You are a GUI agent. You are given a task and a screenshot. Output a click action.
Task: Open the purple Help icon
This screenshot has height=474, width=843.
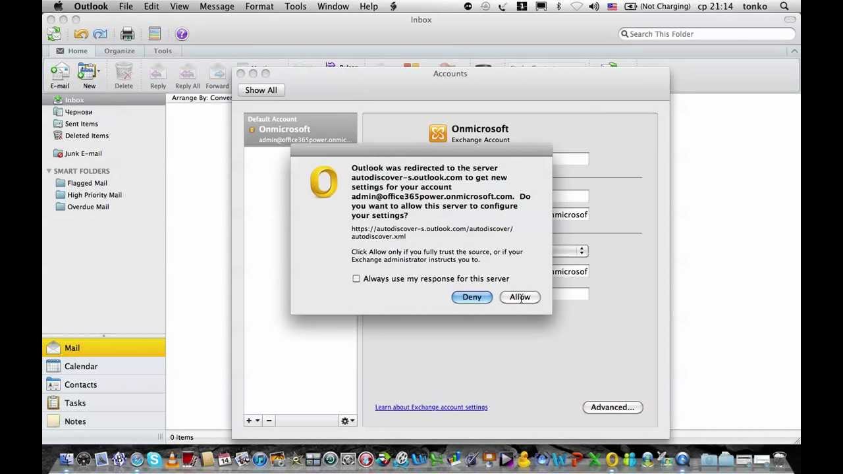182,34
